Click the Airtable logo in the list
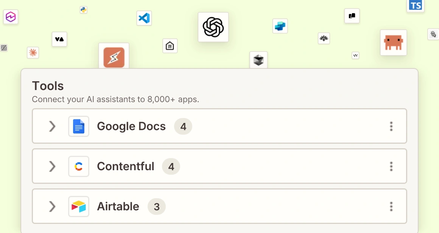 (x=79, y=207)
